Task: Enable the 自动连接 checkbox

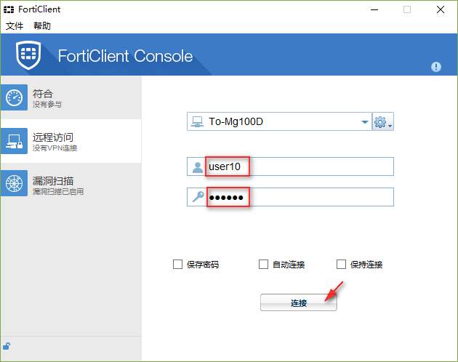Action: [x=263, y=264]
